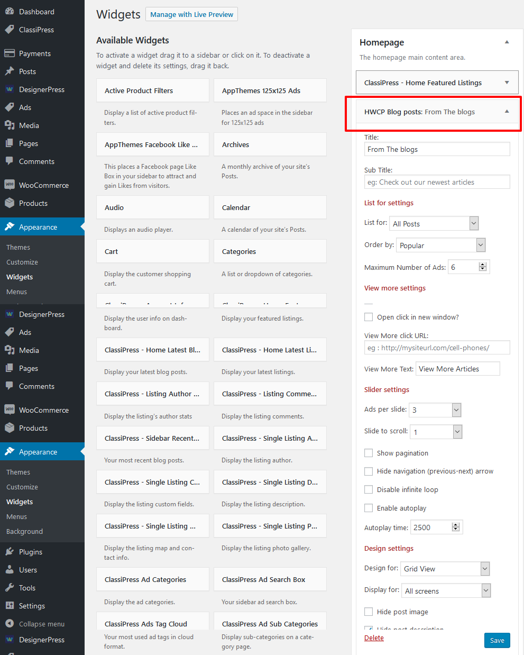Click 'Slider settings' heading
Image resolution: width=524 pixels, height=655 pixels.
[387, 389]
